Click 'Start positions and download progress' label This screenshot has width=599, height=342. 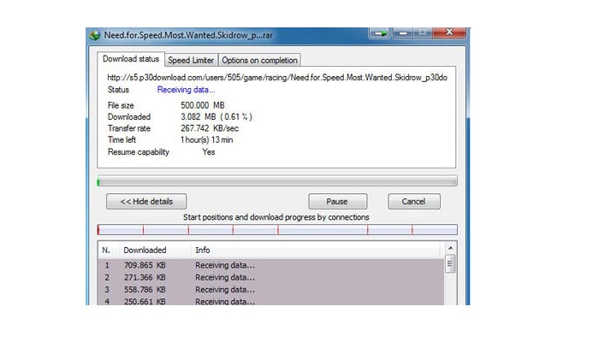[x=276, y=217]
